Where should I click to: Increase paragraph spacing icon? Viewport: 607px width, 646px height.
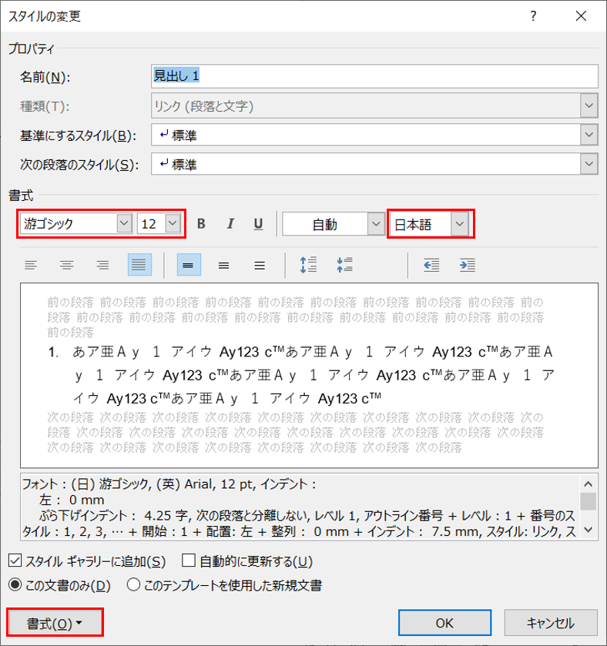click(x=308, y=265)
